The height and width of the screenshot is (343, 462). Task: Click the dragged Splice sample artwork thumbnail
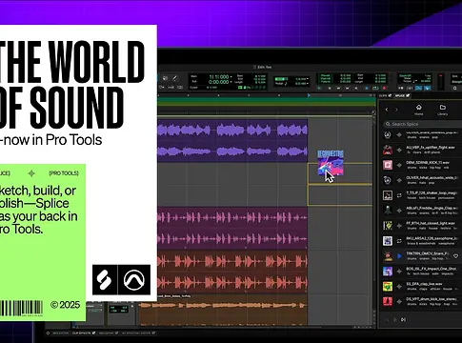tap(331, 163)
